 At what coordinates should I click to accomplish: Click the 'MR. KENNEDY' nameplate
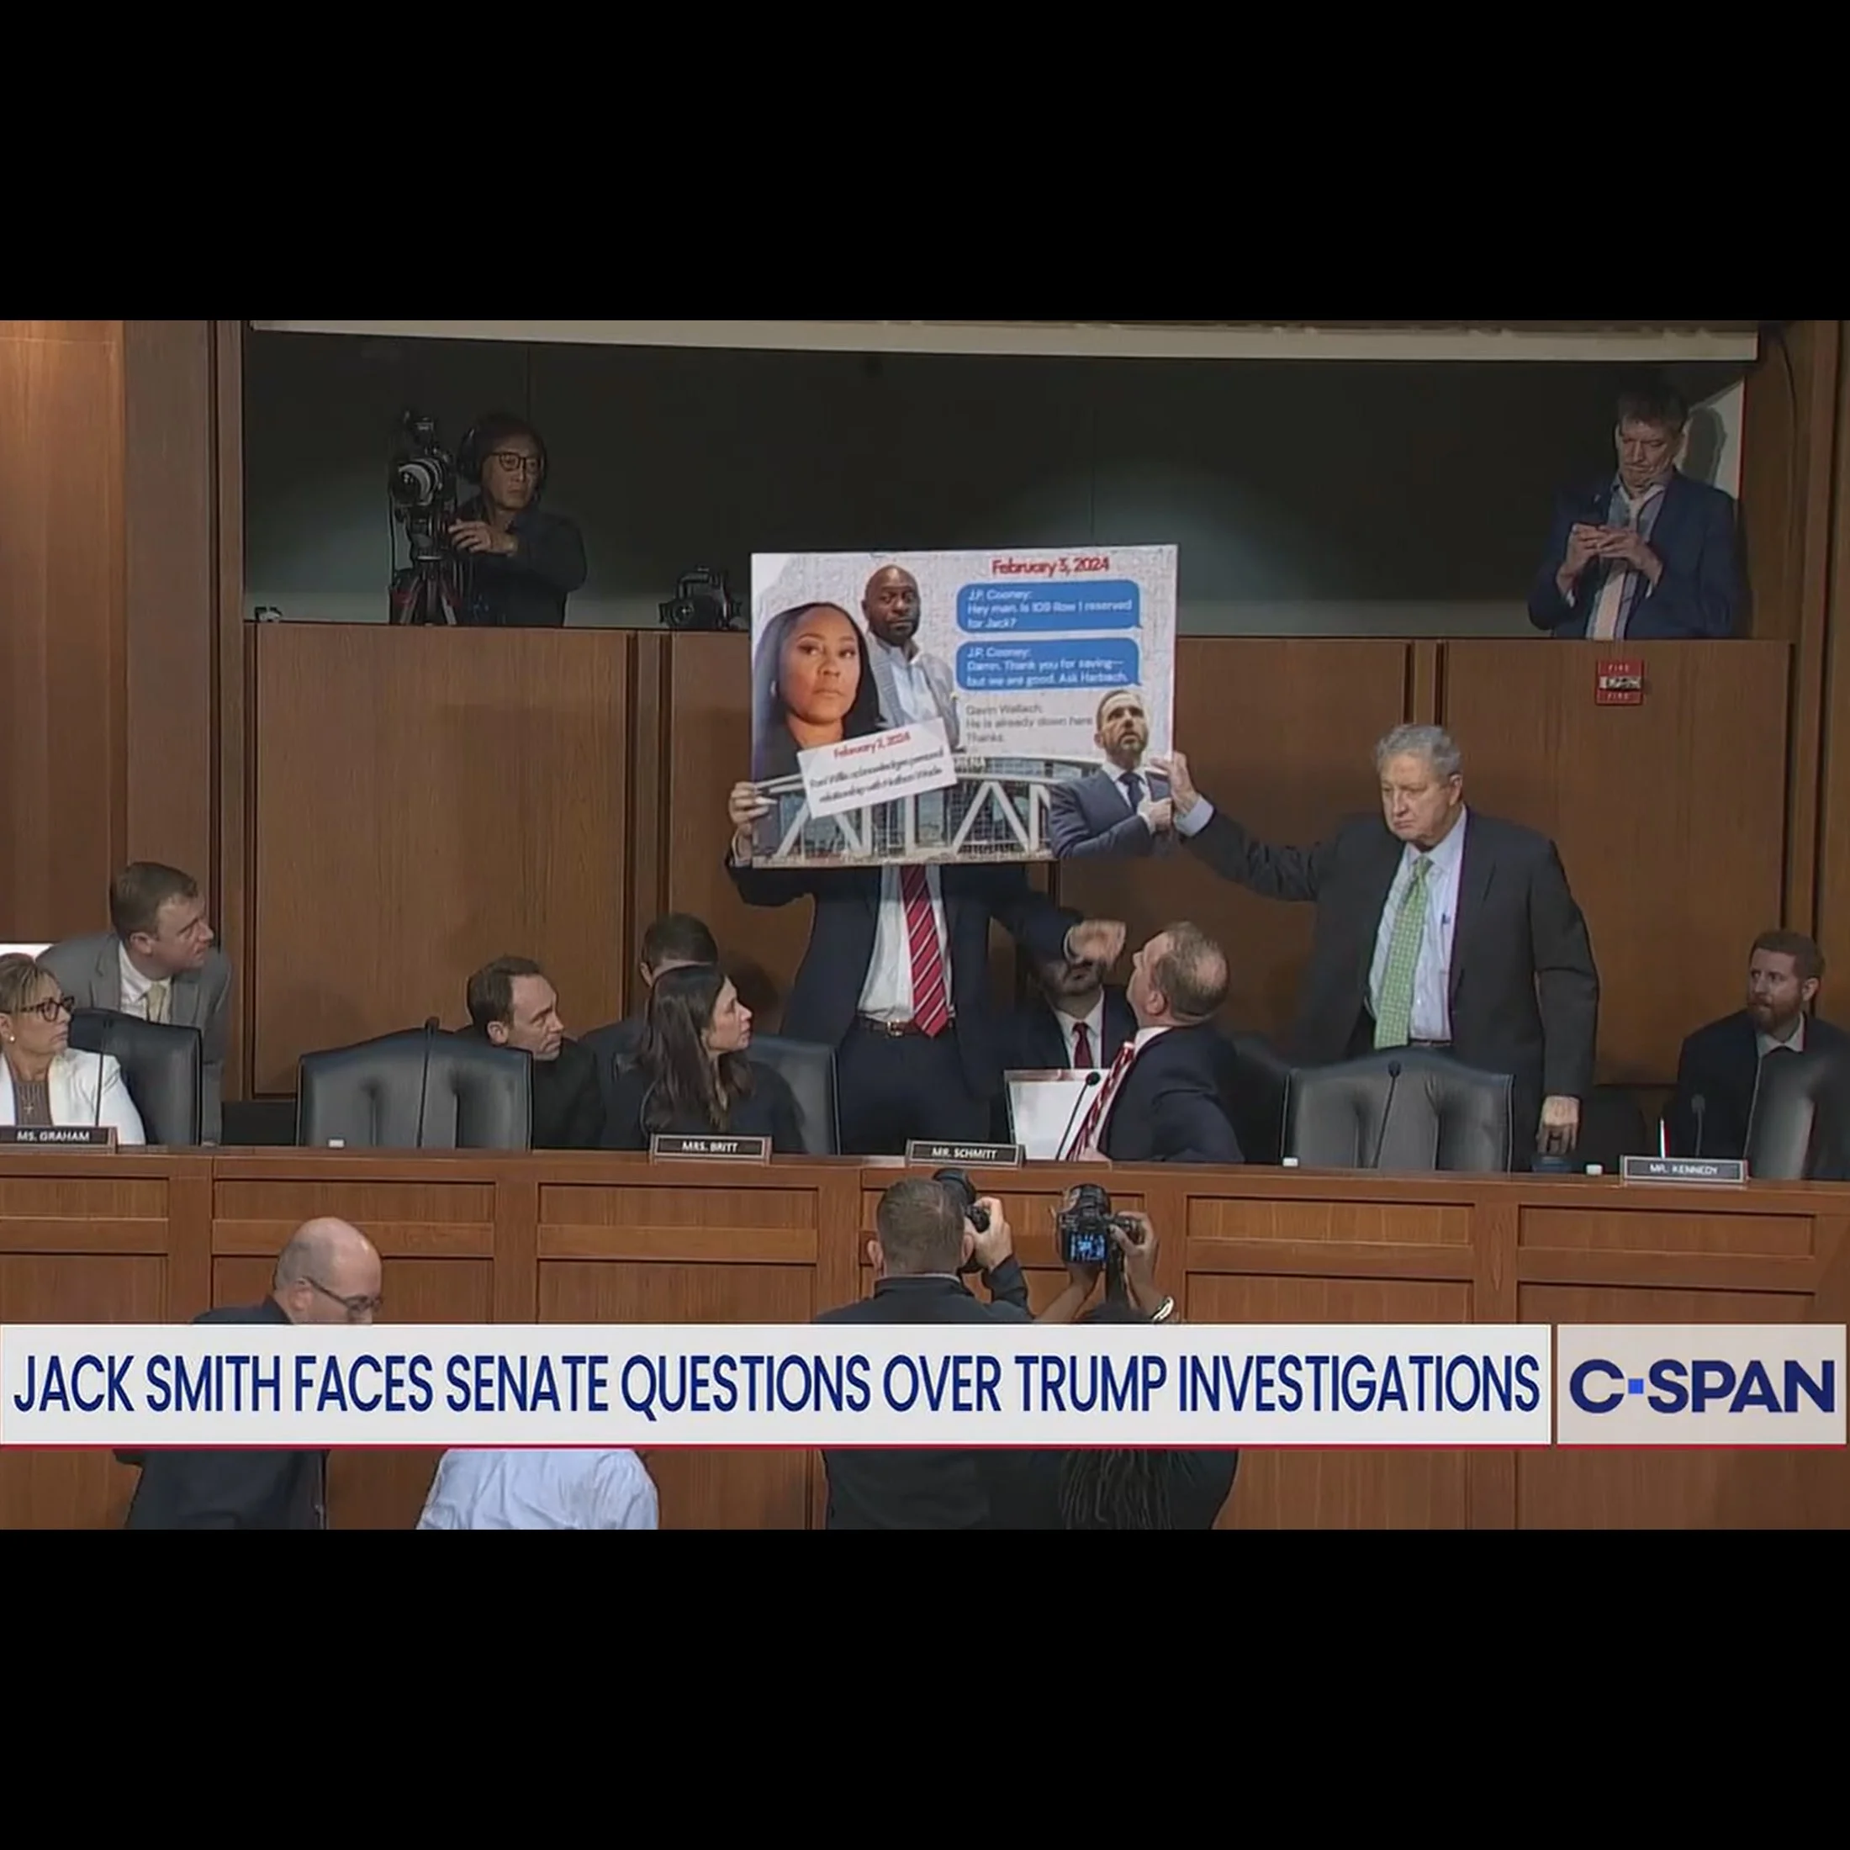point(1683,1169)
